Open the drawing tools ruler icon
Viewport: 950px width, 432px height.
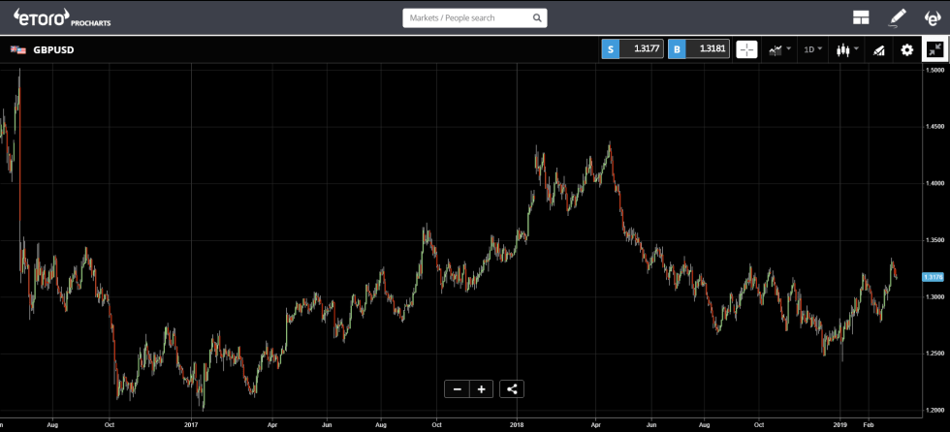point(879,49)
